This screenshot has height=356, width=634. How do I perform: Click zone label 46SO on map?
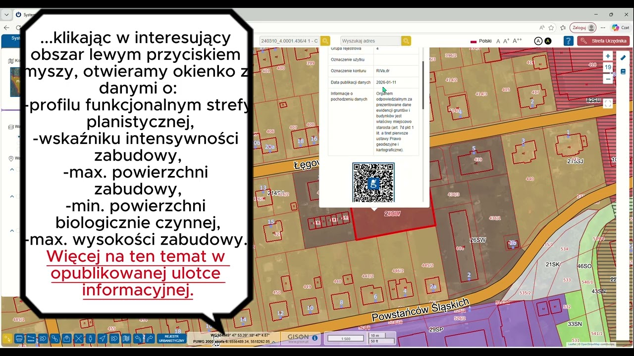tap(584, 267)
